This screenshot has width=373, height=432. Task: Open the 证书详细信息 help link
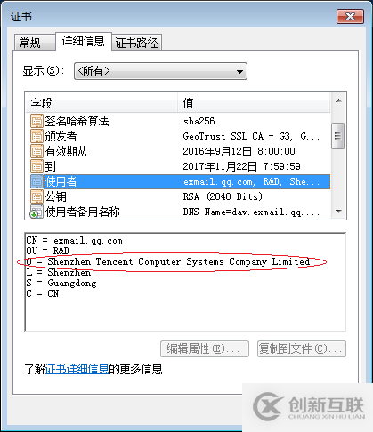click(77, 369)
